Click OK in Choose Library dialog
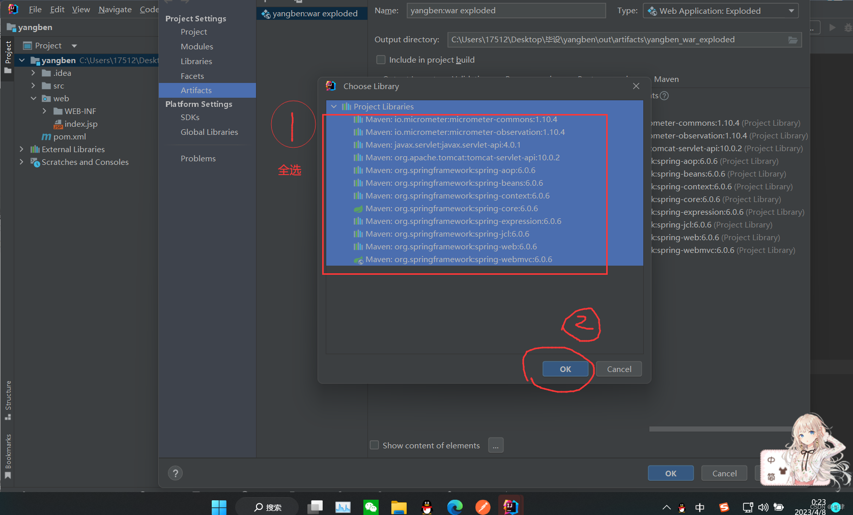853x515 pixels. (565, 369)
